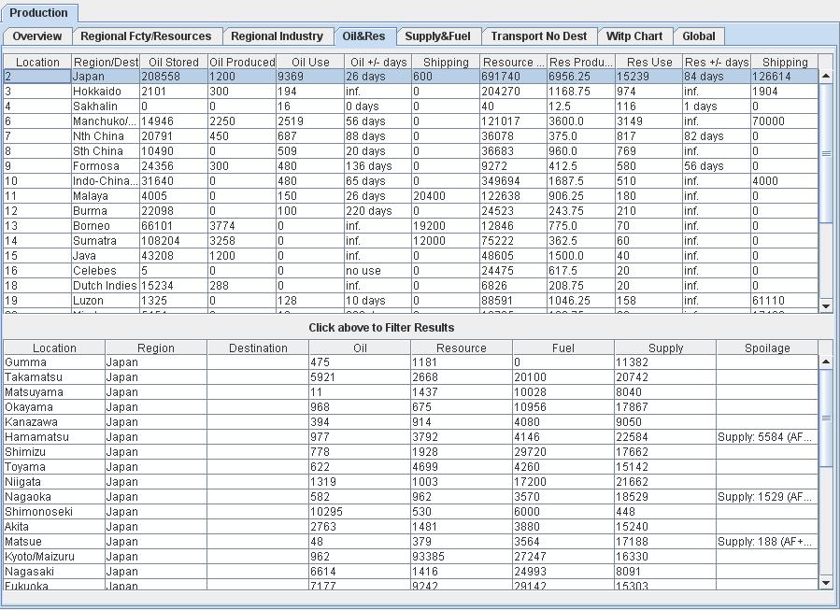Select the Takamatsu location row
The width and height of the screenshot is (840, 610).
411,377
